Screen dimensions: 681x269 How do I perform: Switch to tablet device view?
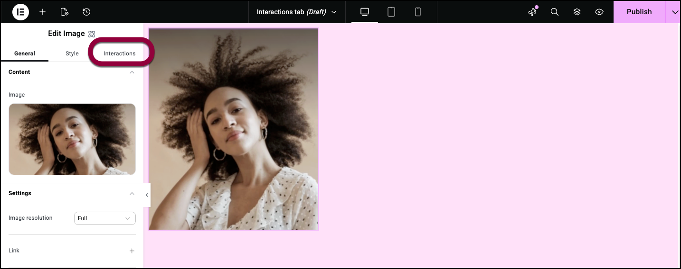391,12
